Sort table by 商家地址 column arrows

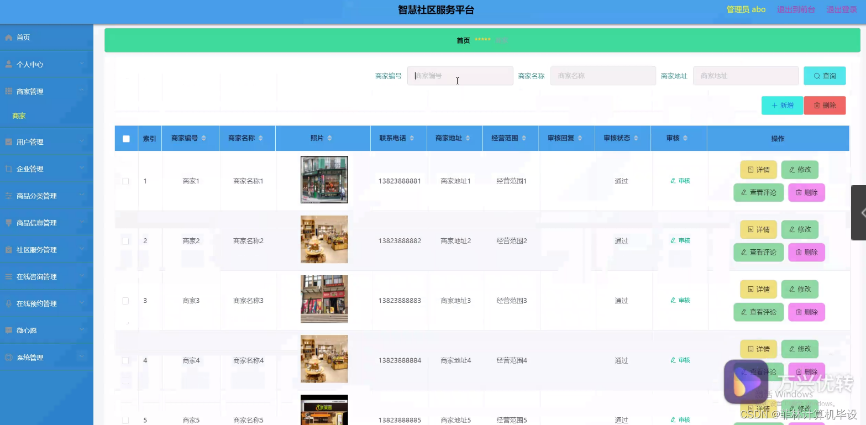click(x=468, y=138)
